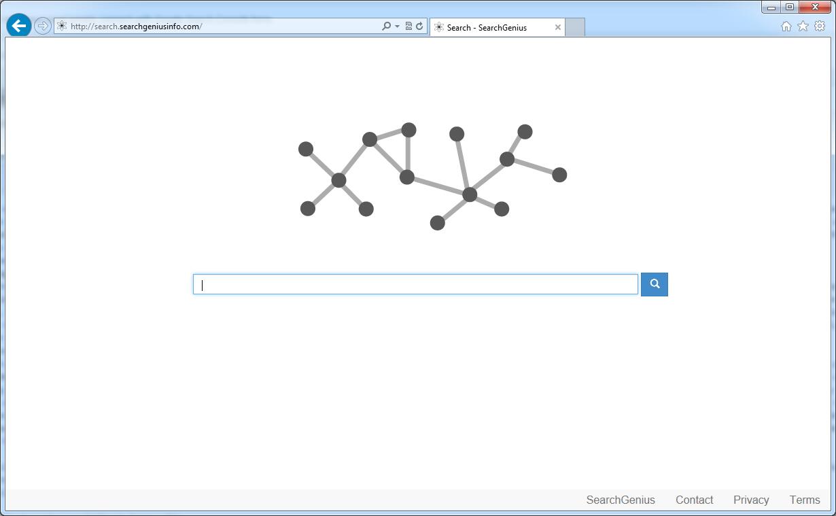Screen dimensions: 836x516
Task: Focus the SearchGenius search input field
Action: point(415,284)
